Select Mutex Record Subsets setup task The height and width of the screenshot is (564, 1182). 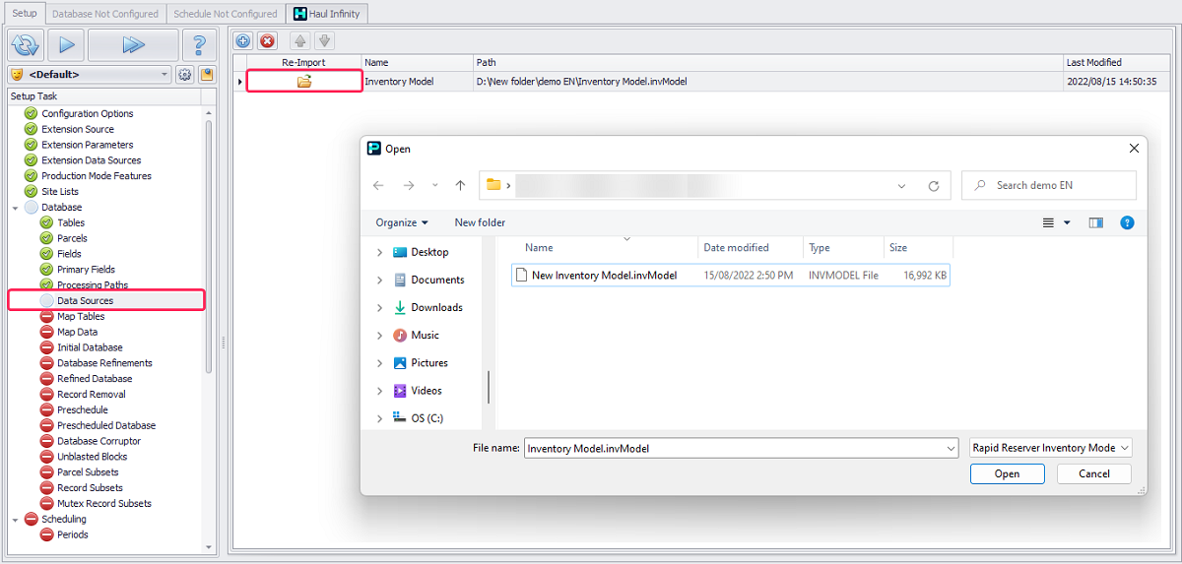104,503
